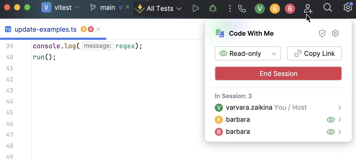Screen dimensions: 356x161
Task: Click the Copy Link button
Action: tap(314, 54)
